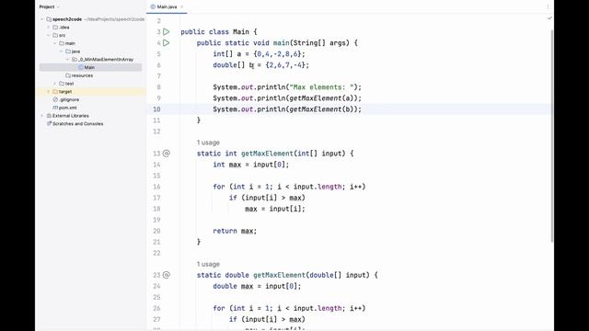Switch to the Main.java tab

click(167, 6)
